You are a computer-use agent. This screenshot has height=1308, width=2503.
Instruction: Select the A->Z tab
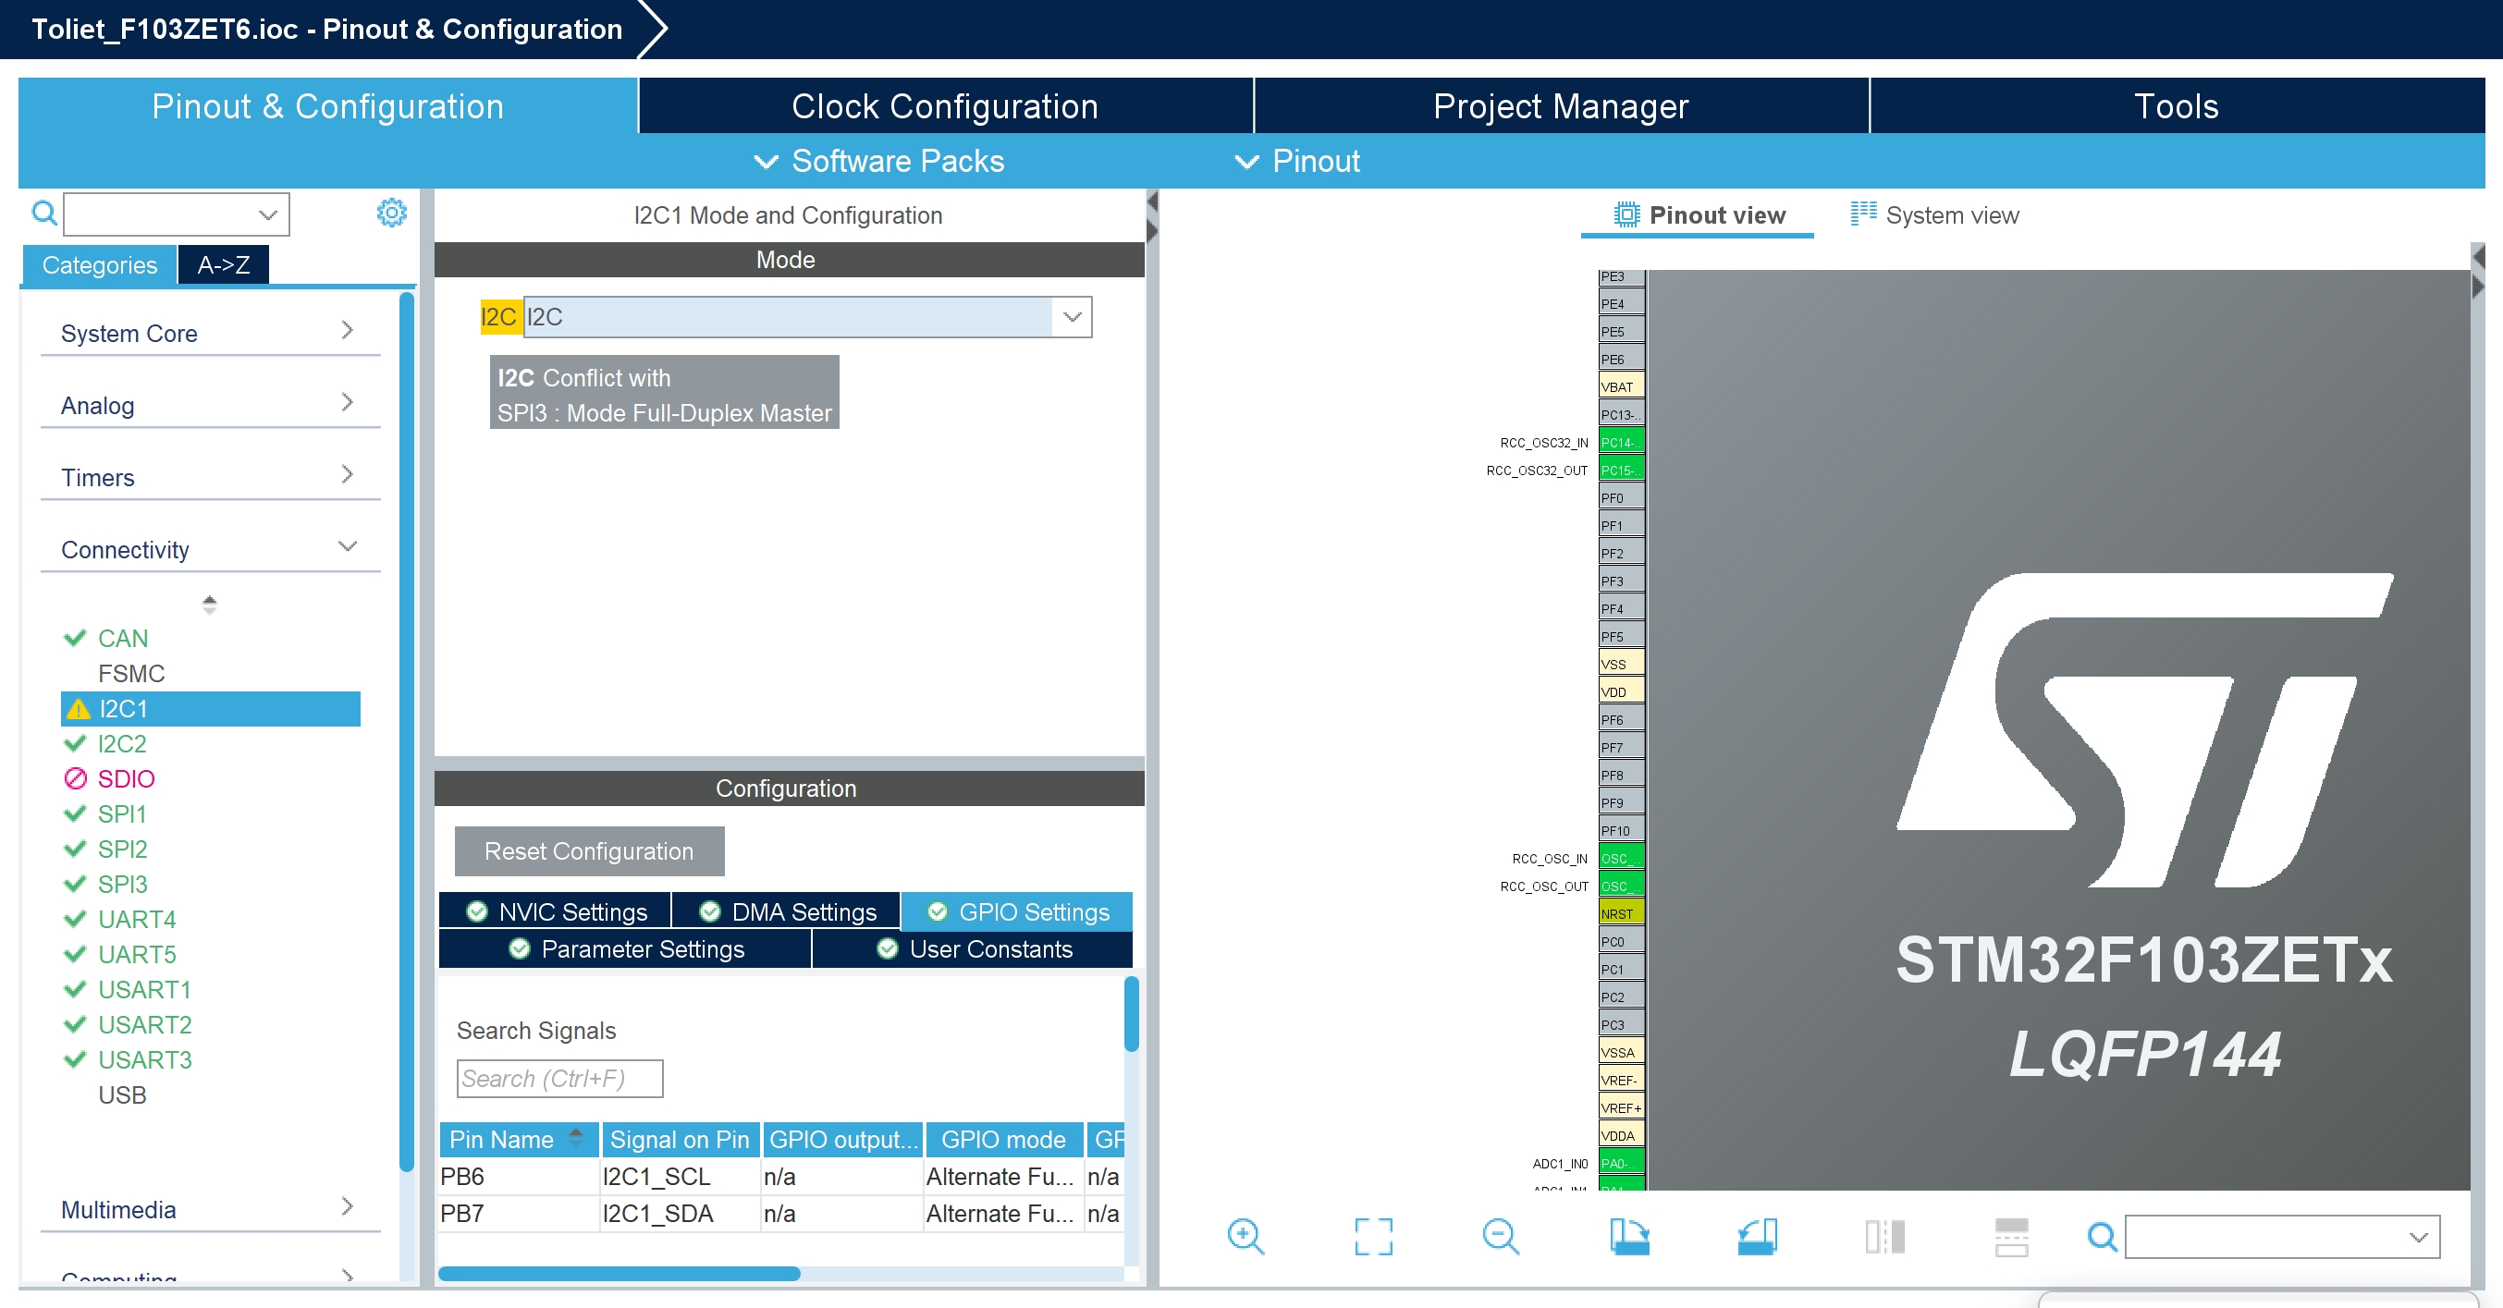click(x=224, y=264)
